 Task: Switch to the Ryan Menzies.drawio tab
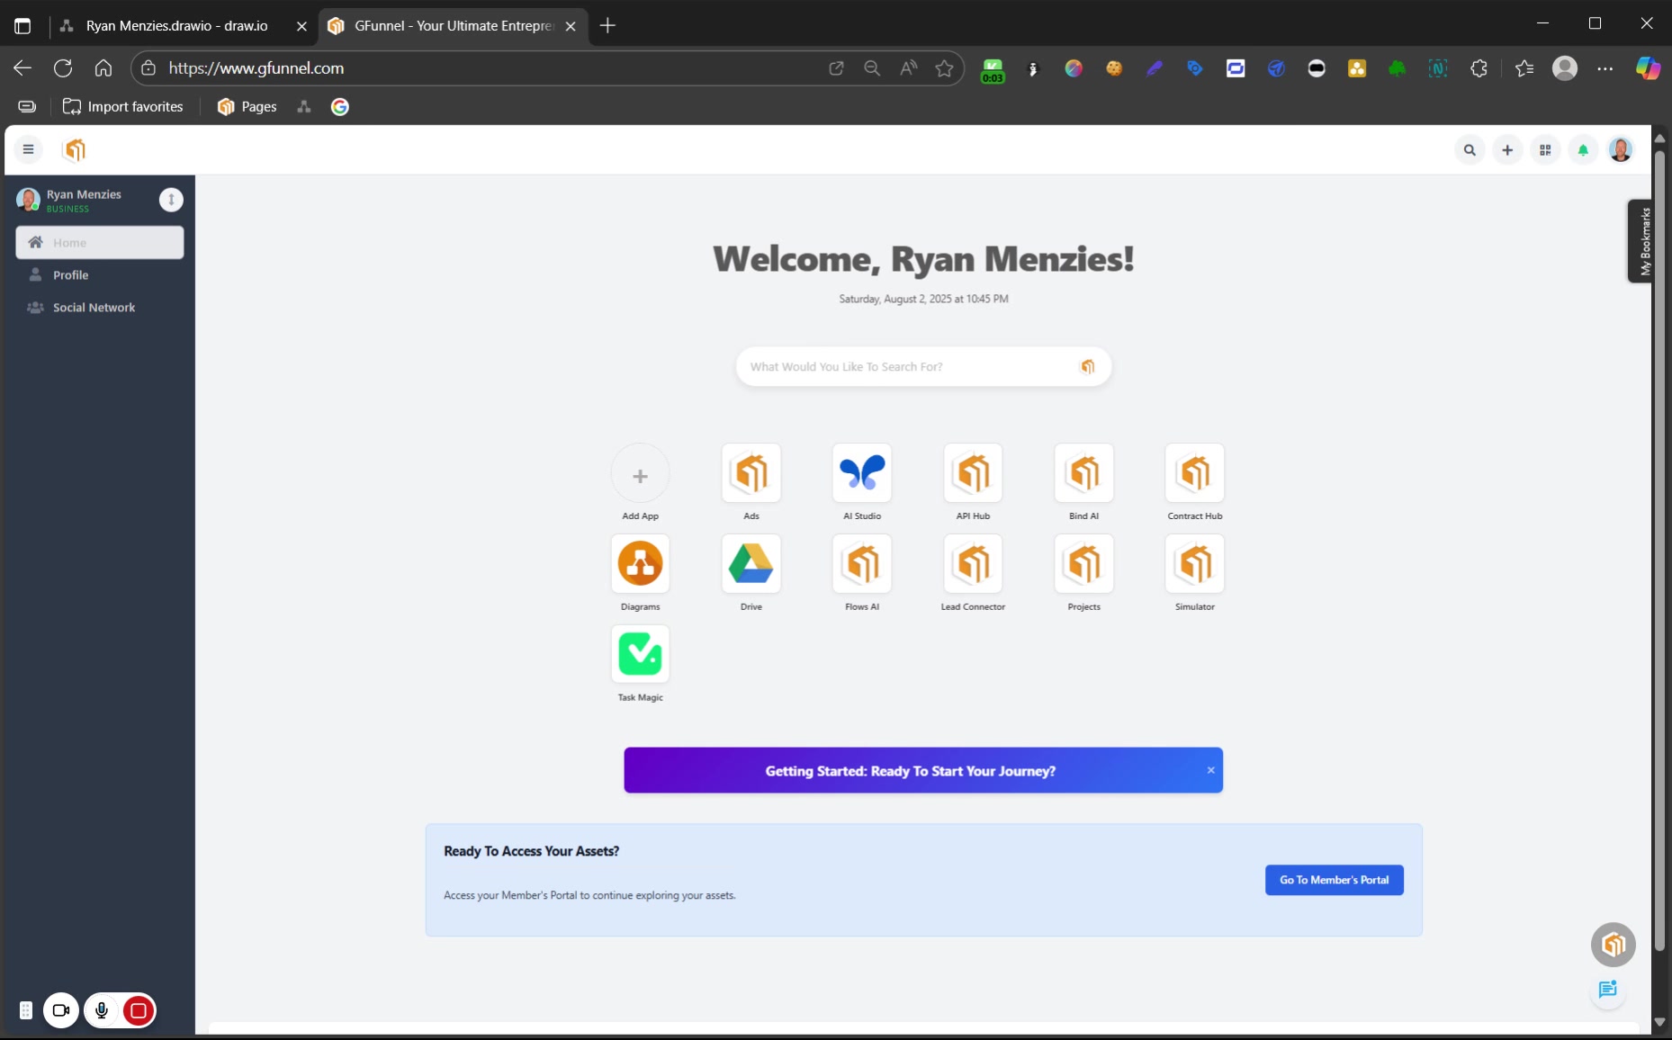(x=176, y=26)
